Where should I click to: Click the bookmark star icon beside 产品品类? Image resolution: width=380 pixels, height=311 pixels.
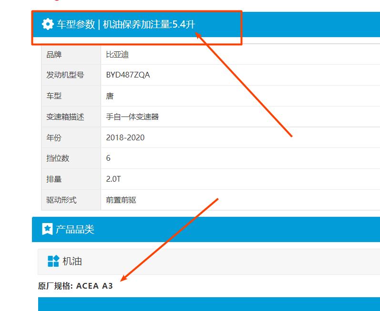[47, 229]
